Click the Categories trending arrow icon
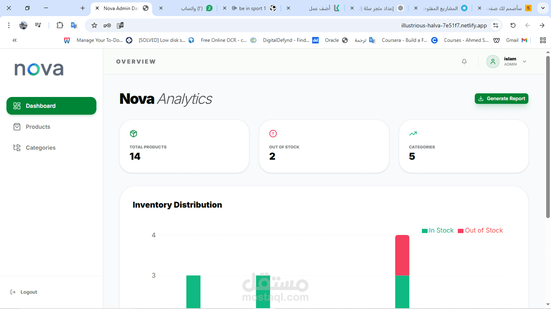The width and height of the screenshot is (551, 309). [413, 134]
